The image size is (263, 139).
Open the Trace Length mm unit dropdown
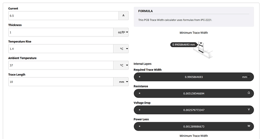click(x=121, y=82)
